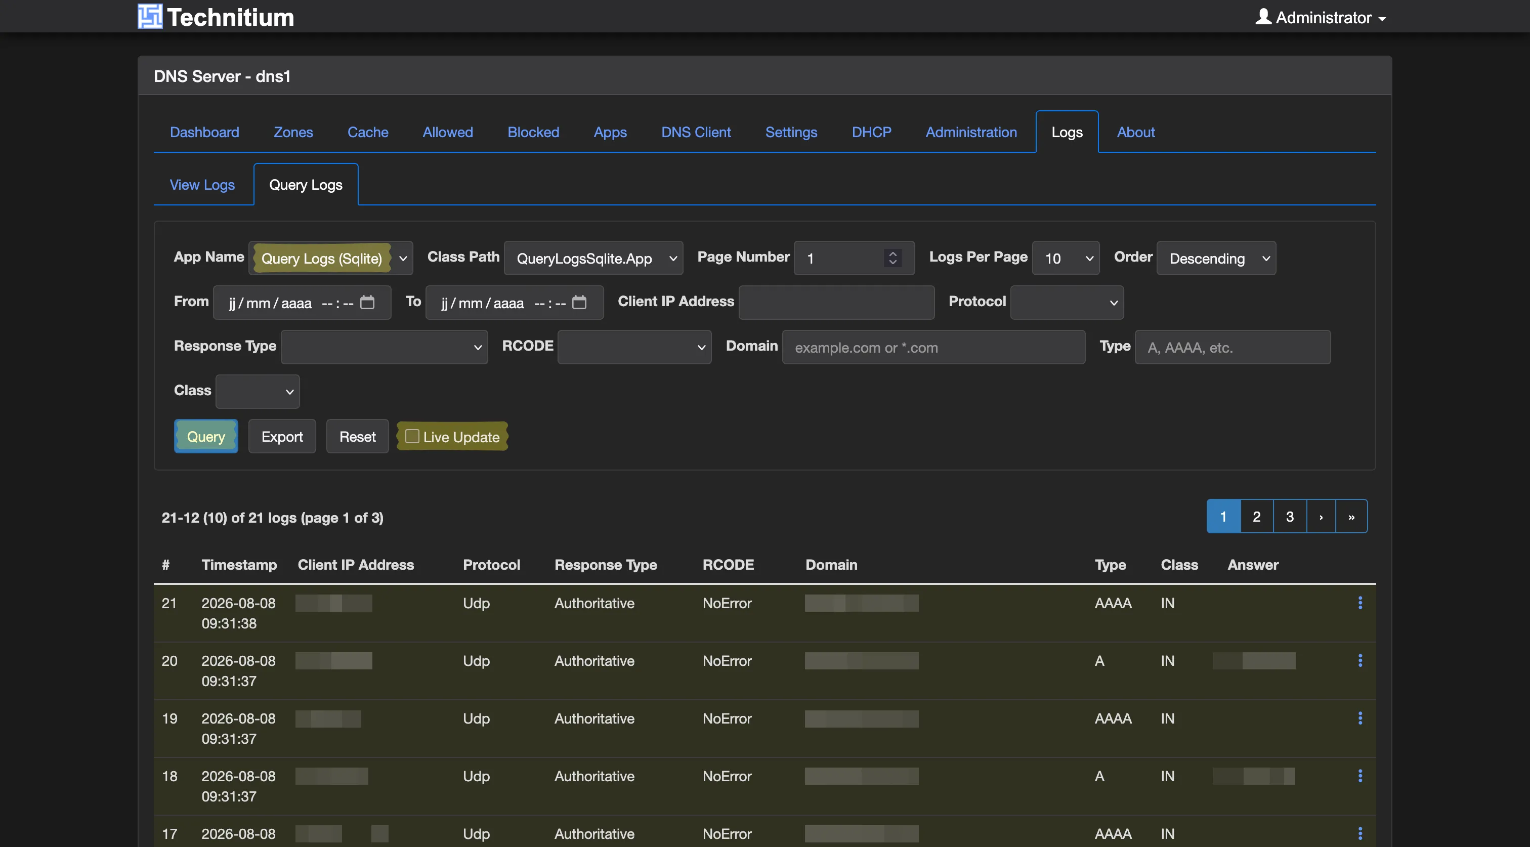The height and width of the screenshot is (847, 1530).
Task: Go to the Cache tab
Action: [368, 132]
